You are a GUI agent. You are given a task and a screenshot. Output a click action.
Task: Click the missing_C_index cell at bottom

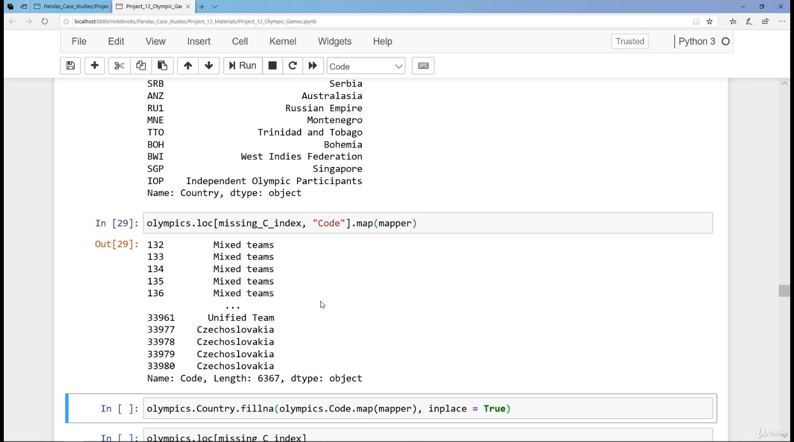[x=428, y=435]
